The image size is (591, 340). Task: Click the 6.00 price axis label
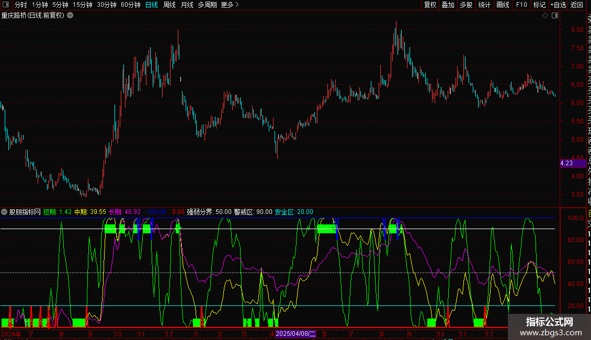577,103
